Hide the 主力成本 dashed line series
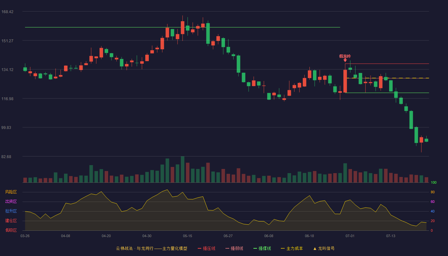448x256 pixels. [x=292, y=248]
